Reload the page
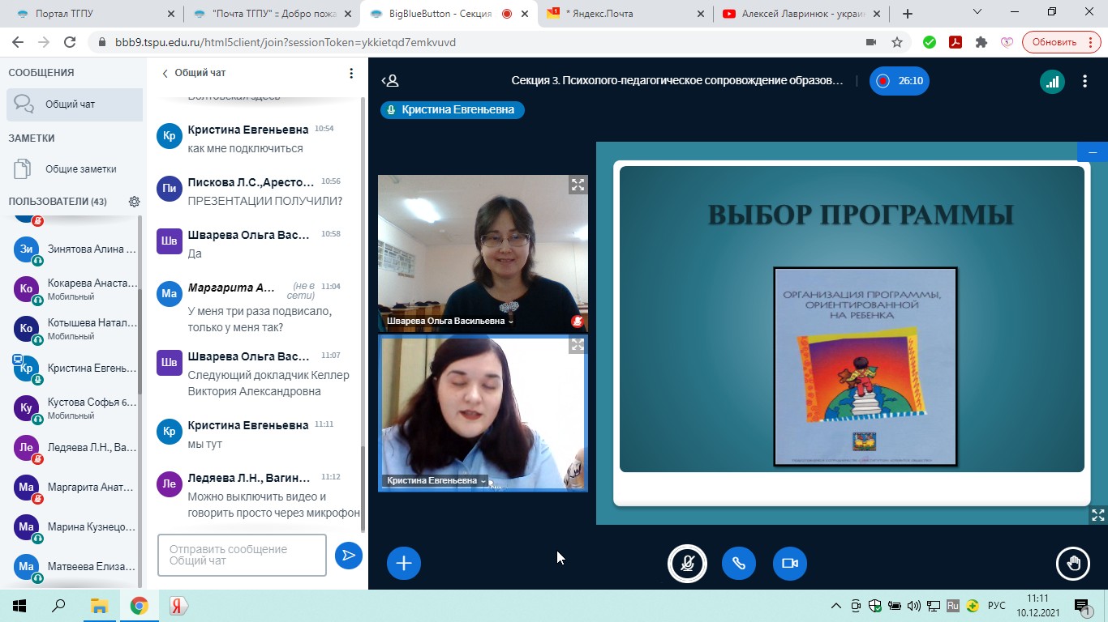1108x622 pixels. coord(70,42)
